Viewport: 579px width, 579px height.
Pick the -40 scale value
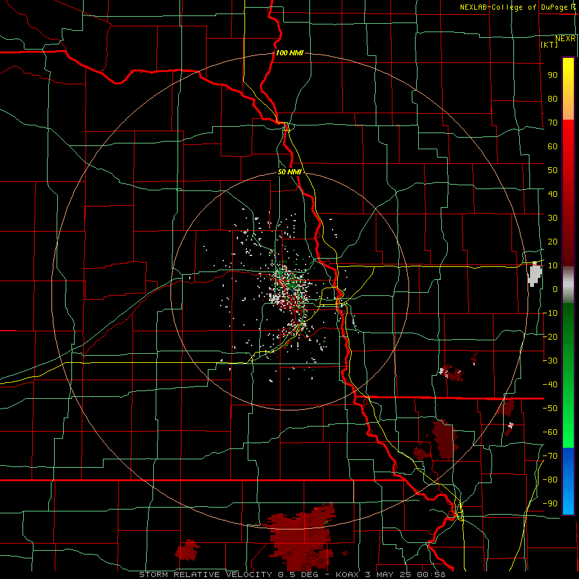pyautogui.click(x=550, y=385)
